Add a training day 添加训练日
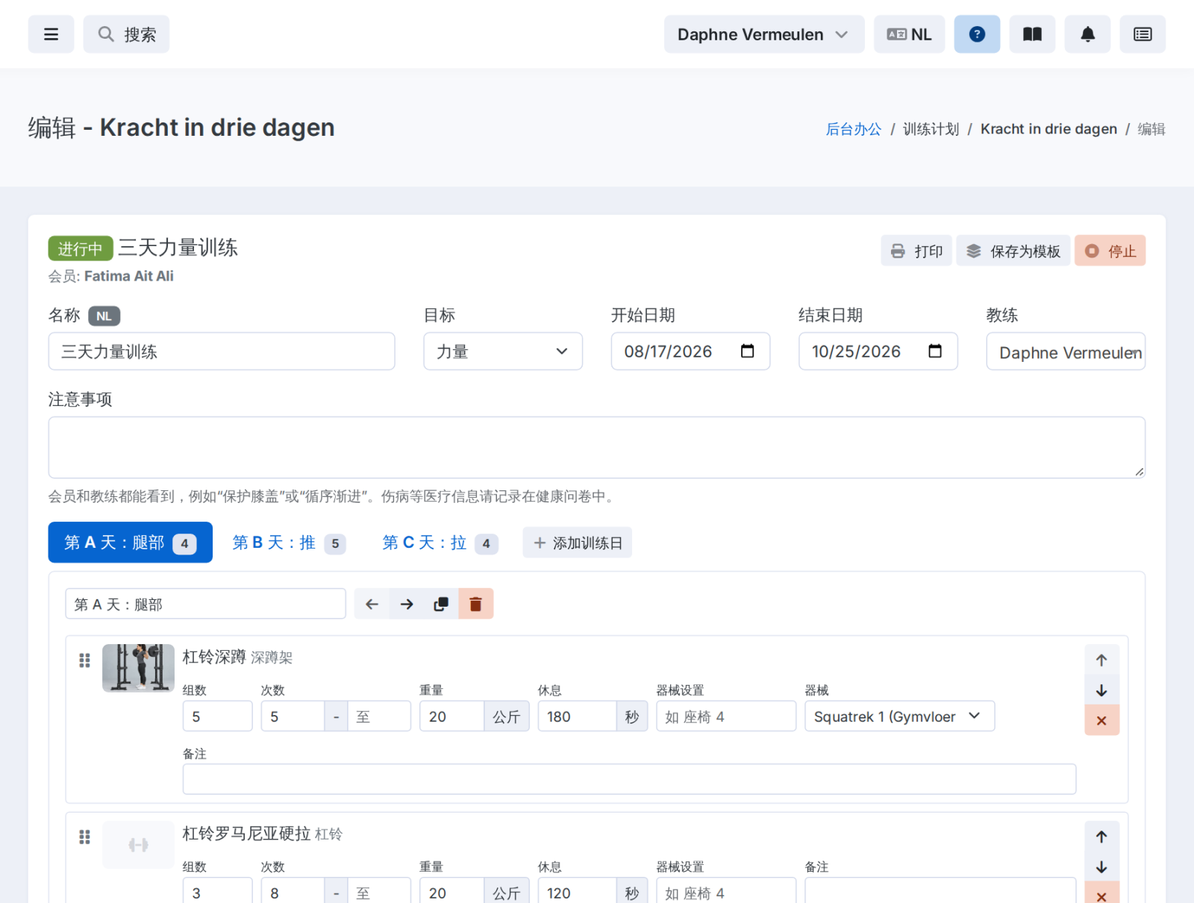The width and height of the screenshot is (1194, 903). [x=578, y=543]
